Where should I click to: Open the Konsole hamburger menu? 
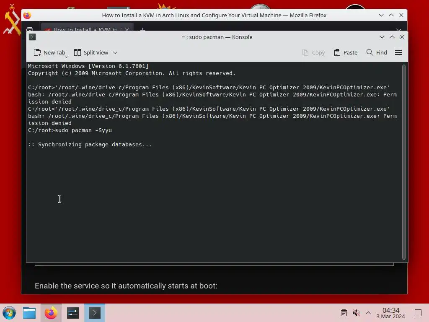(x=398, y=52)
